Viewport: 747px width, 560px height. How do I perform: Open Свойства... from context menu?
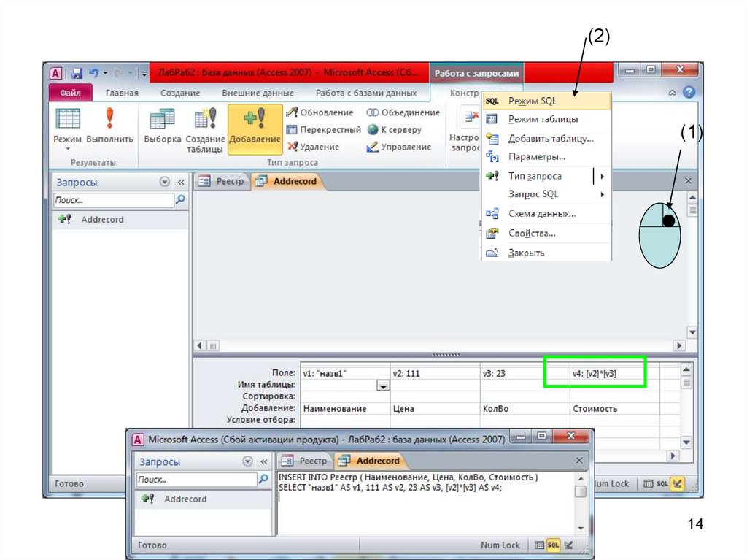(x=546, y=233)
